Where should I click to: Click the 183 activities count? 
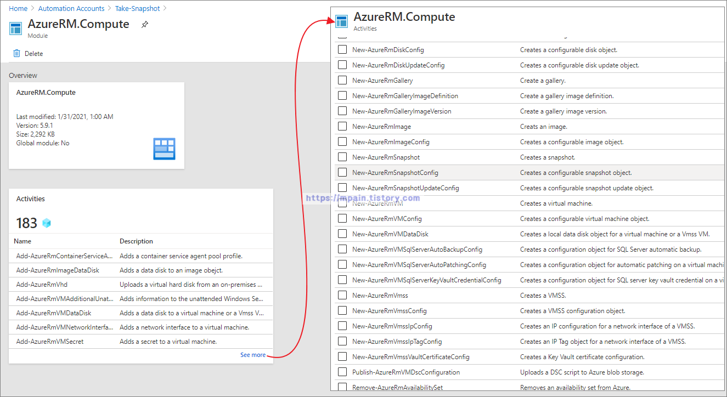27,223
